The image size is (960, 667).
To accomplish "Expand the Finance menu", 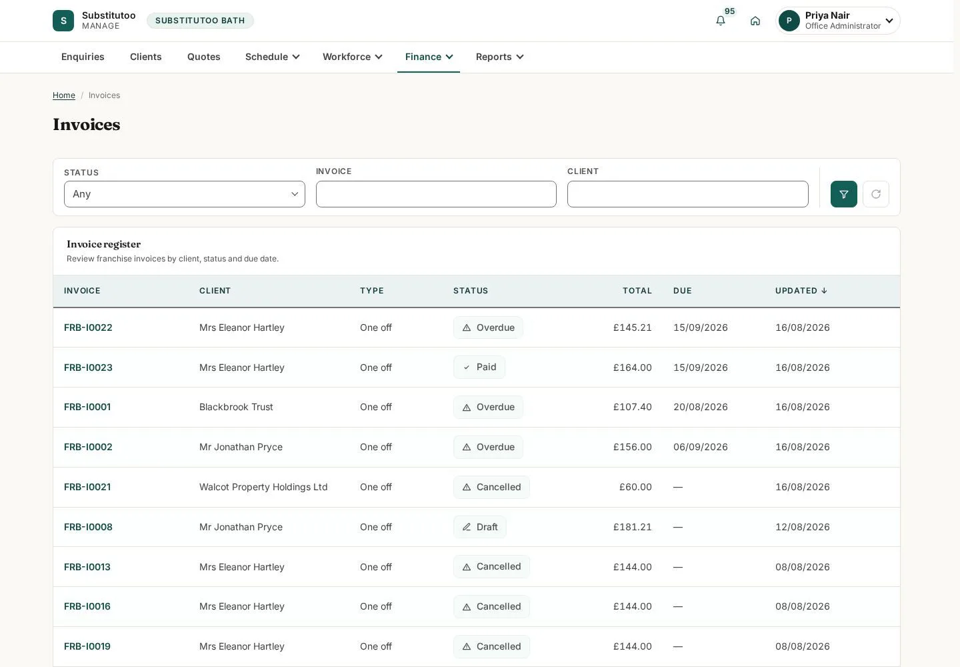I will click(x=429, y=57).
